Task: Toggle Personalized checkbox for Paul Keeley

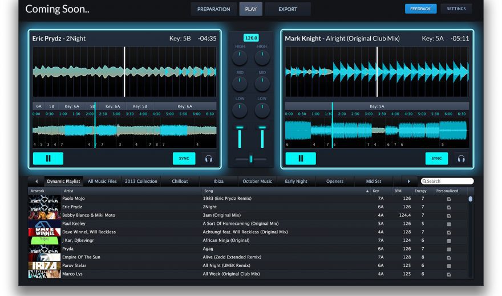Action: click(x=449, y=224)
